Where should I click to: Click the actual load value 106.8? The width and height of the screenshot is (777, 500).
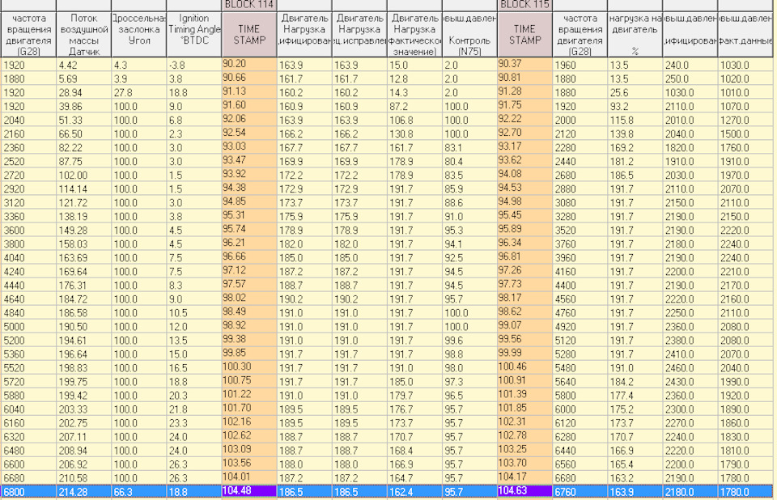click(x=414, y=121)
